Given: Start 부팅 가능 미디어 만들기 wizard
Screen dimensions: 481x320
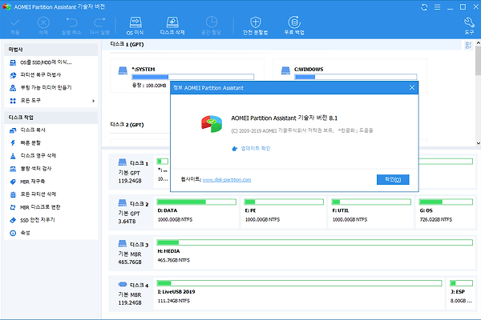Looking at the screenshot, I should point(47,87).
